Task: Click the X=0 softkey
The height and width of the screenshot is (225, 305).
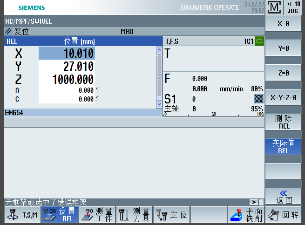Action: point(283,24)
